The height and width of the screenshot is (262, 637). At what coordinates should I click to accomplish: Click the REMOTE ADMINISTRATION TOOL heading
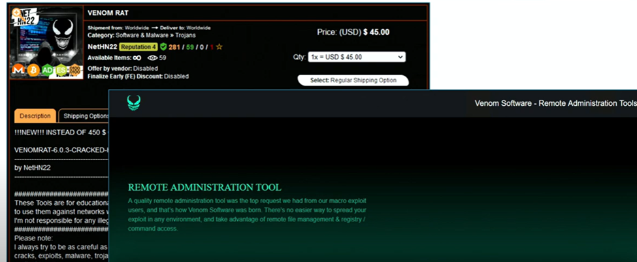point(204,188)
